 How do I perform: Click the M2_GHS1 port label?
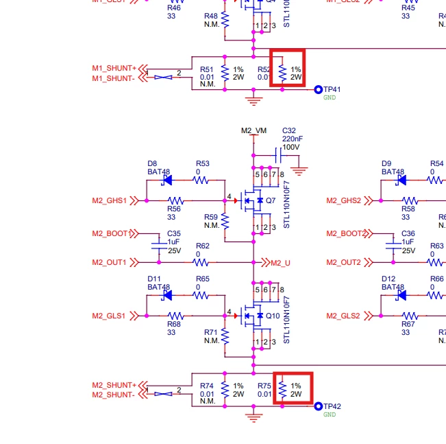pyautogui.click(x=109, y=200)
